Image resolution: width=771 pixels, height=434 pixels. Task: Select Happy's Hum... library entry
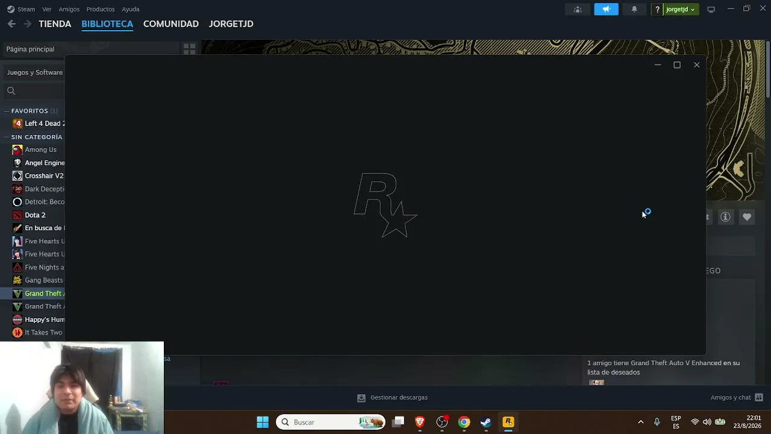[x=45, y=319]
